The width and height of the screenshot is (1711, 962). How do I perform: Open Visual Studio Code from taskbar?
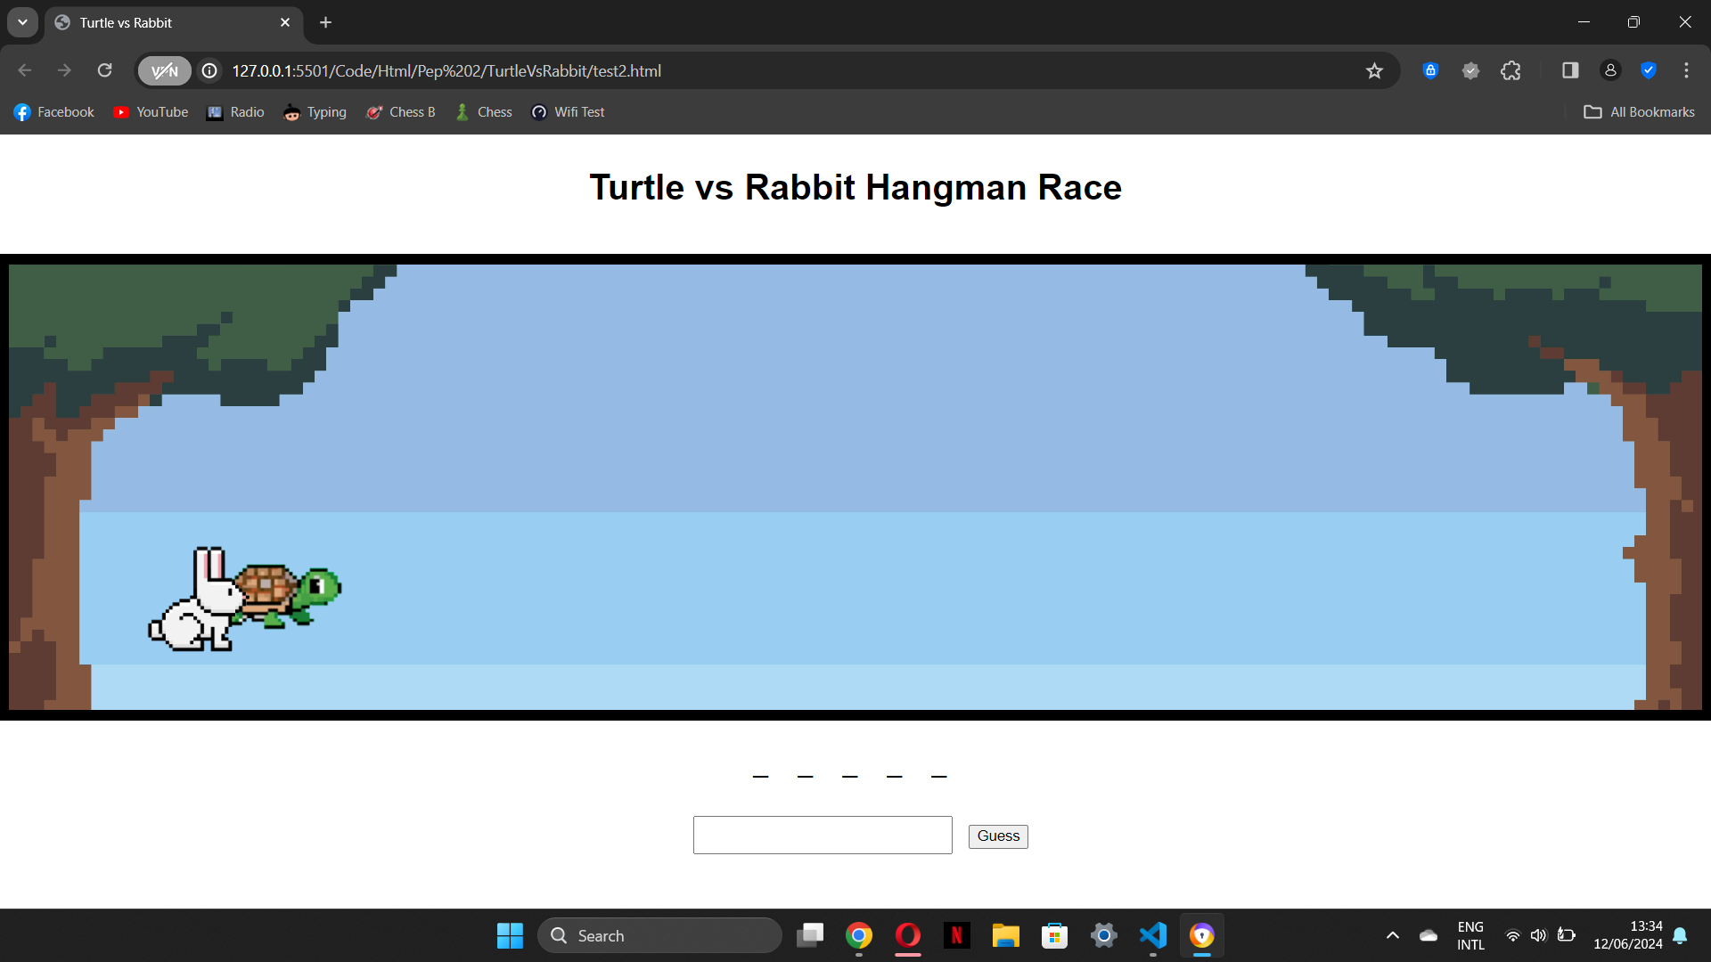point(1152,935)
